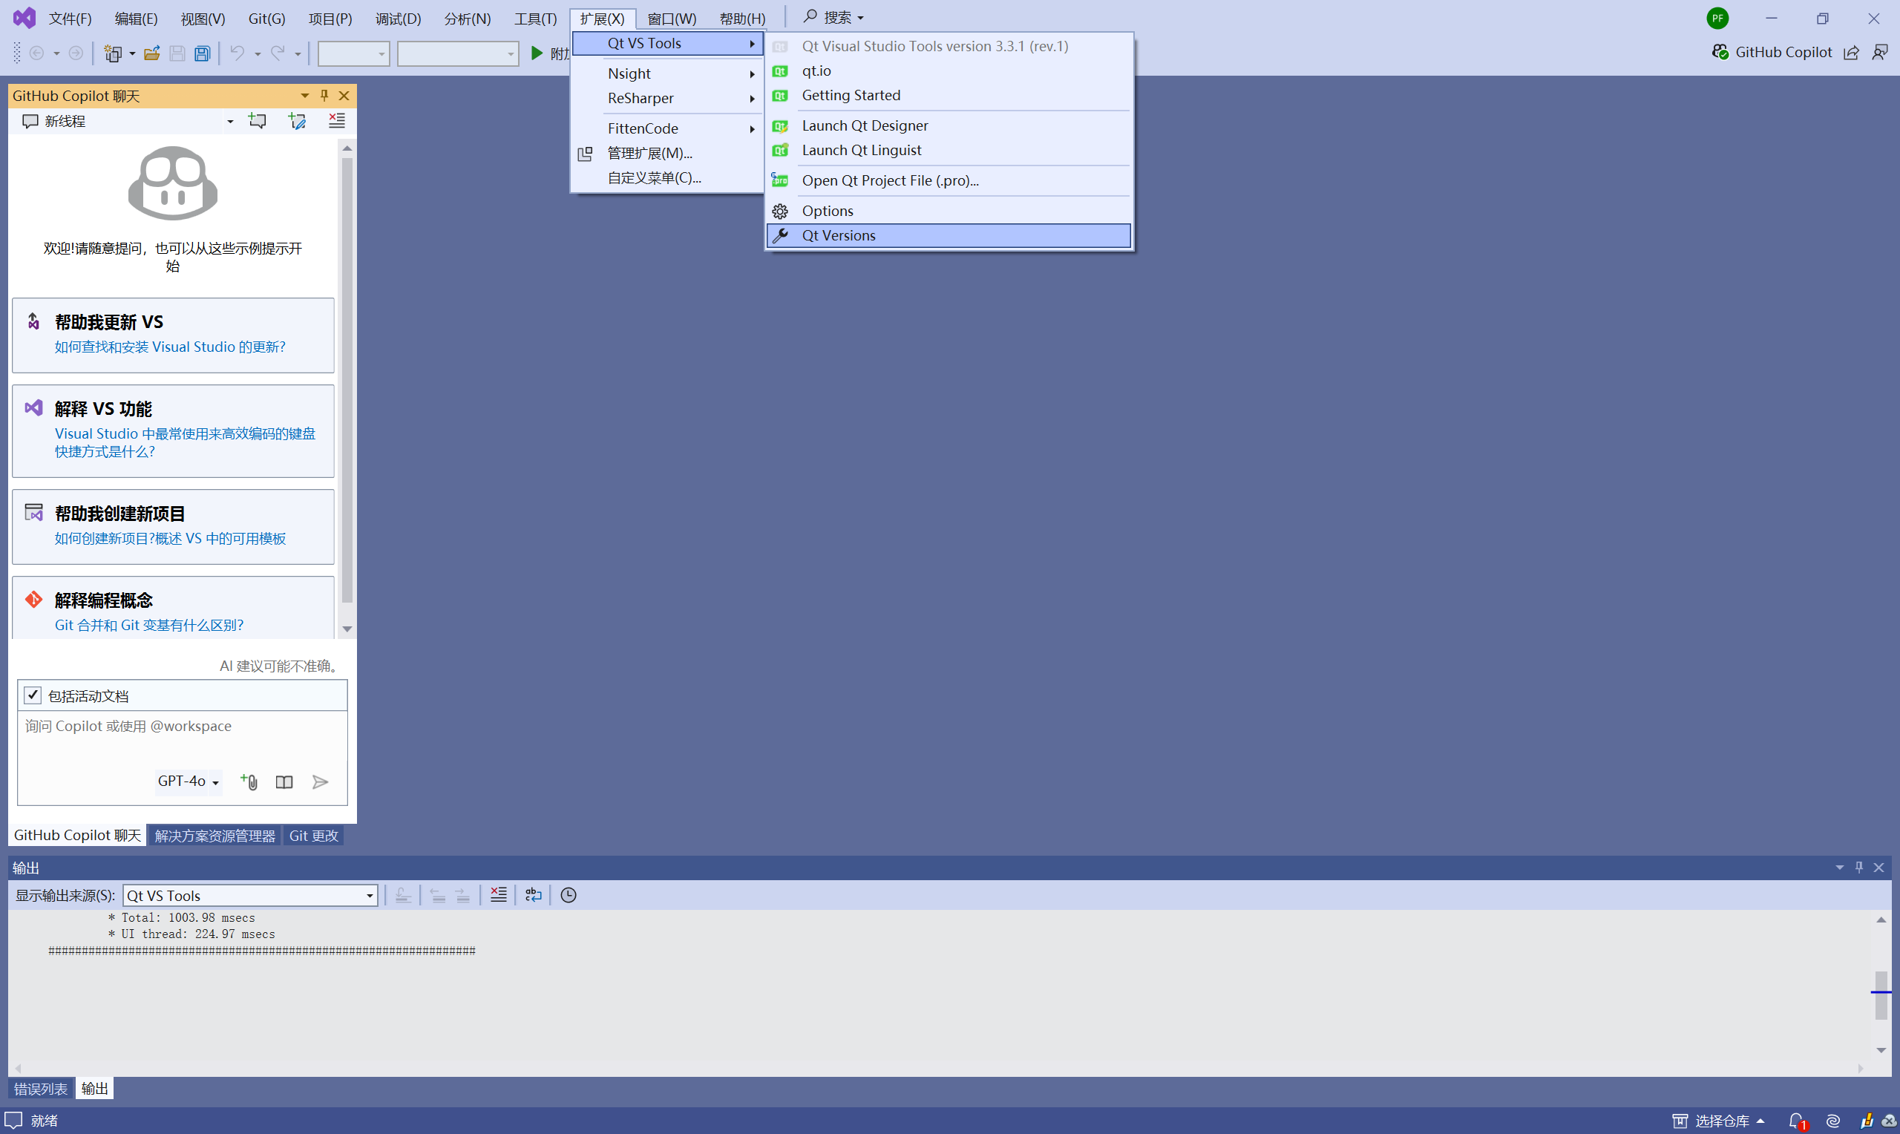Select Qt Versions menu item
Viewport: 1900px width, 1134px height.
tap(948, 235)
